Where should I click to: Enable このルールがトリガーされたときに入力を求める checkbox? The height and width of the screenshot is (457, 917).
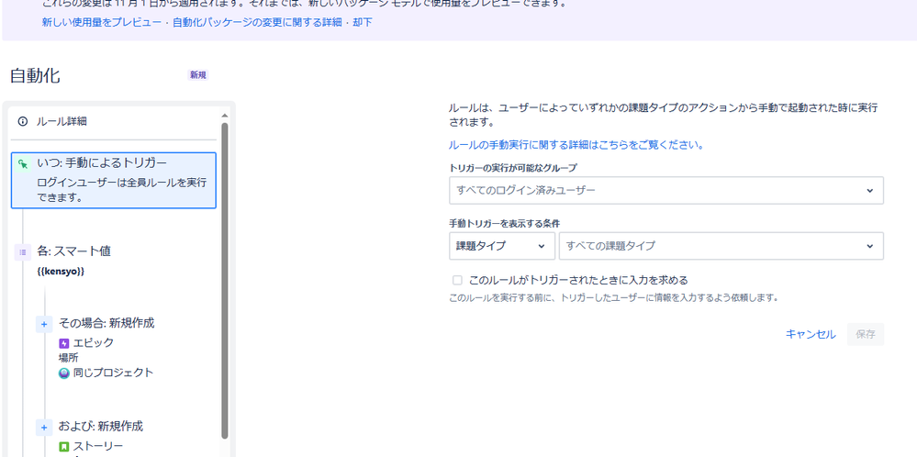[x=457, y=280]
